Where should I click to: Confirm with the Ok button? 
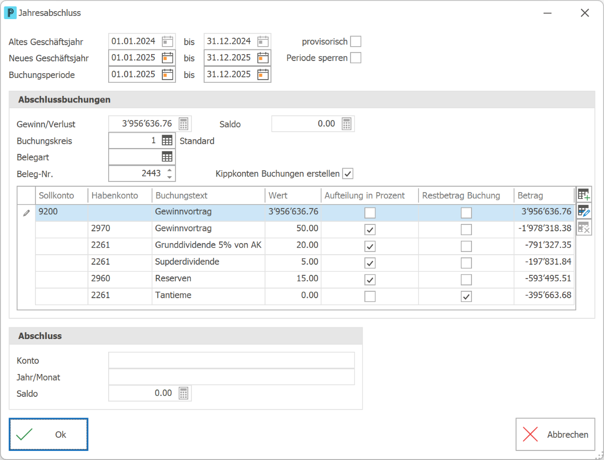click(x=49, y=434)
